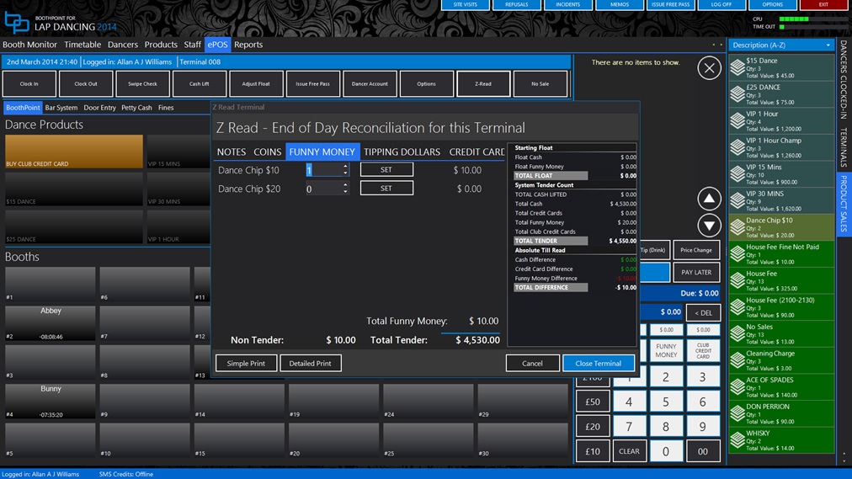Open the TERMINALS side tab

click(x=844, y=147)
